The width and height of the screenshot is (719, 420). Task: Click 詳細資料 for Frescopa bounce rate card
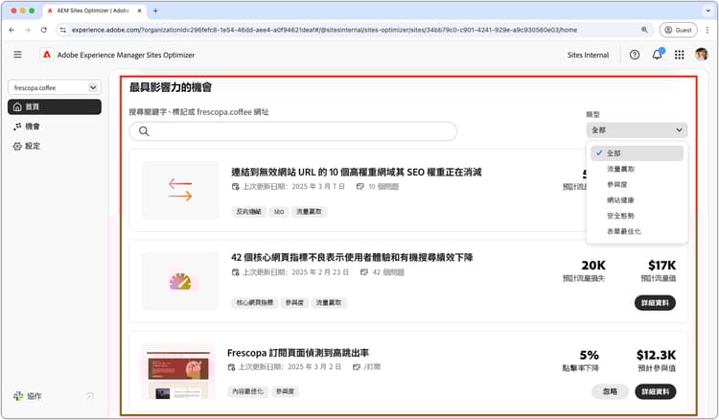point(656,391)
